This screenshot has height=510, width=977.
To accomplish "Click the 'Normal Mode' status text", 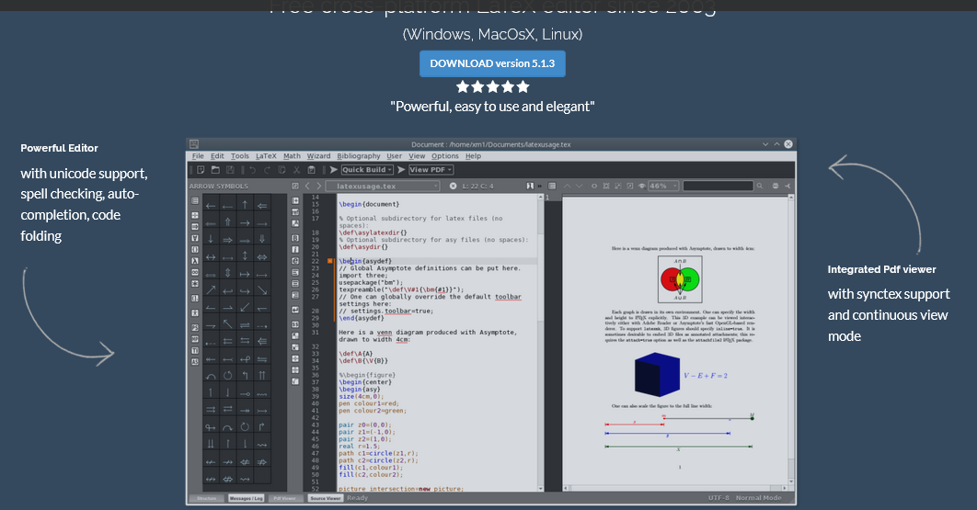I will [x=758, y=498].
